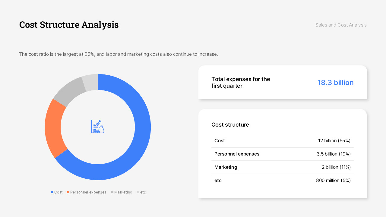Click the document analysis icon inside the donut chart
The height and width of the screenshot is (217, 386).
(x=97, y=126)
